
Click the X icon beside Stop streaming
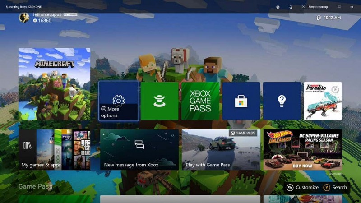click(303, 7)
